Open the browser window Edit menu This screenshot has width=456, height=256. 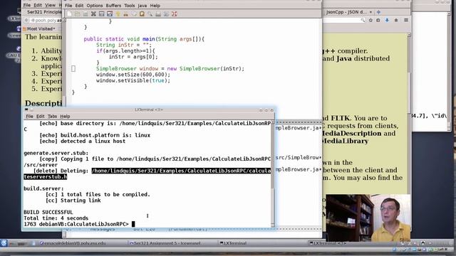(38, 5)
